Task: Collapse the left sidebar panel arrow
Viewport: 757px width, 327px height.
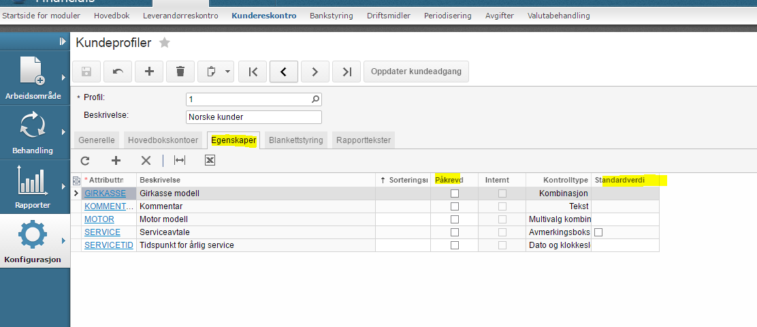Action: click(x=63, y=42)
